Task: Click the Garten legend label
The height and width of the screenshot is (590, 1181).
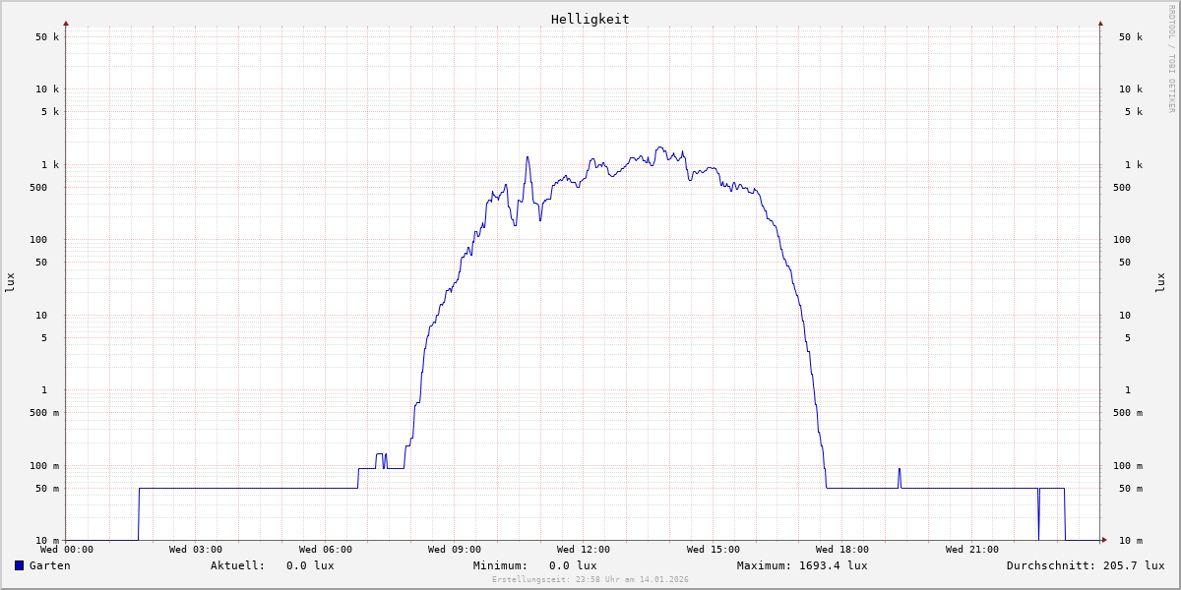Action: click(x=50, y=565)
